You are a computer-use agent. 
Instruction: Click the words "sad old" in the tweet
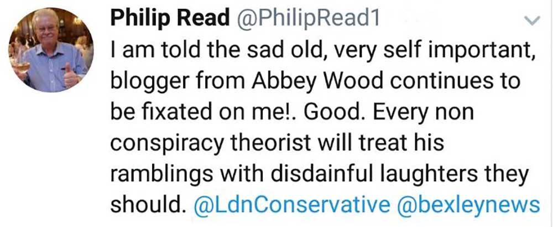(x=286, y=51)
